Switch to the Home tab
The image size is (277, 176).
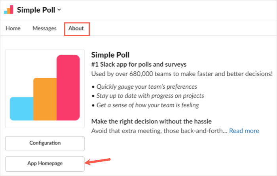13,28
